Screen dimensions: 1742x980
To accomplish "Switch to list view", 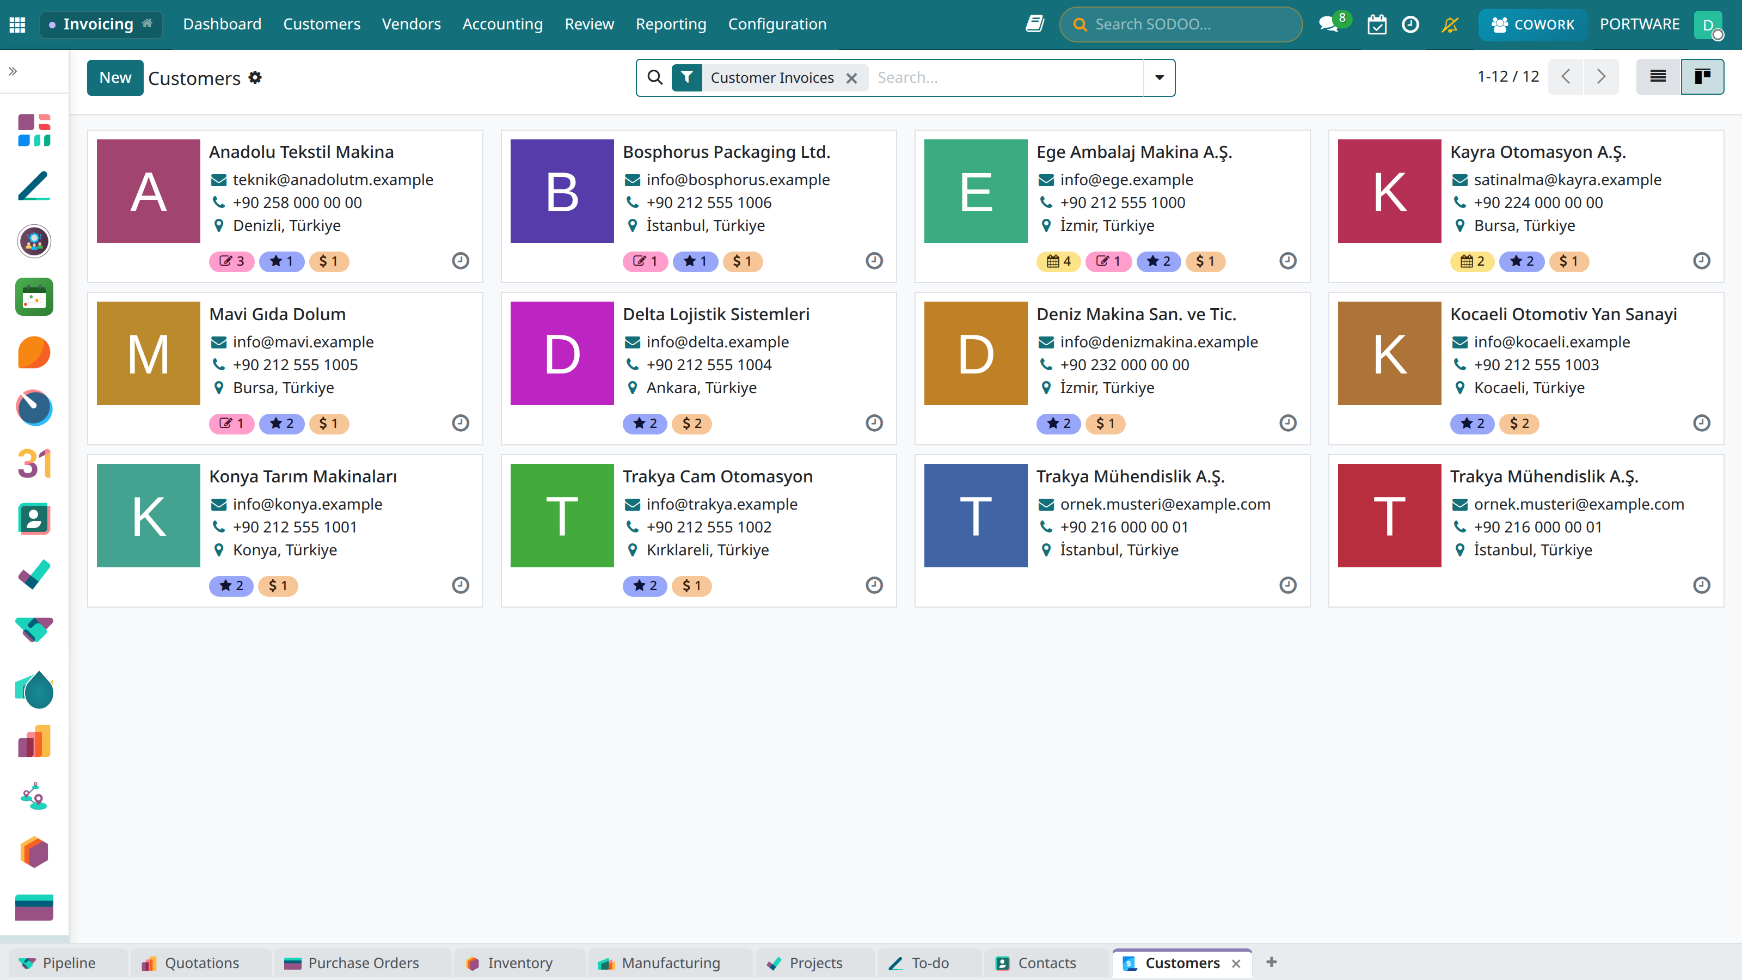I will tap(1658, 76).
